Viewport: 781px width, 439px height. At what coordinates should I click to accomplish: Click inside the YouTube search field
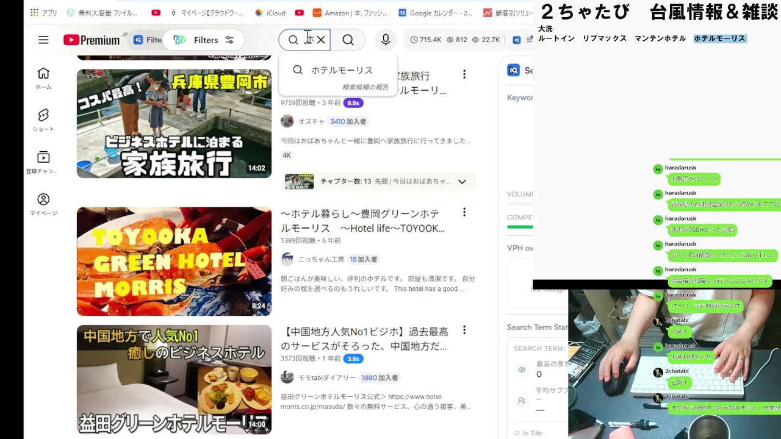pyautogui.click(x=304, y=40)
